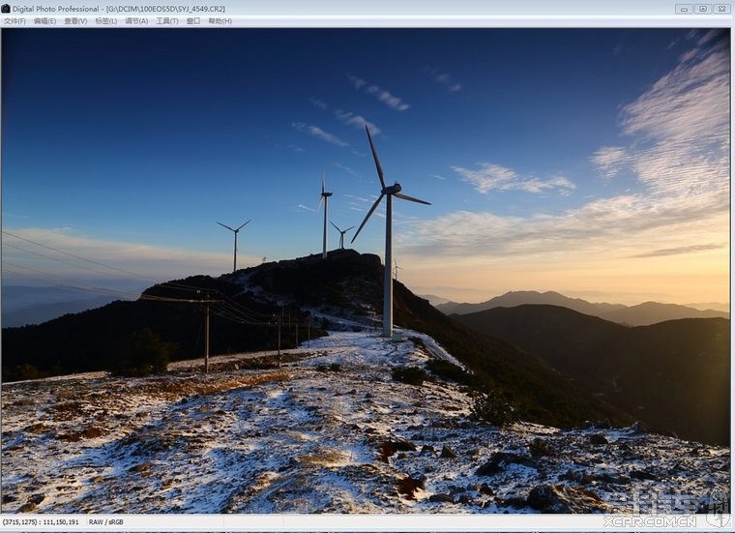This screenshot has width=735, height=533.
Task: Click the Digital Photo Professional camera icon in title bar
Action: pos(6,9)
